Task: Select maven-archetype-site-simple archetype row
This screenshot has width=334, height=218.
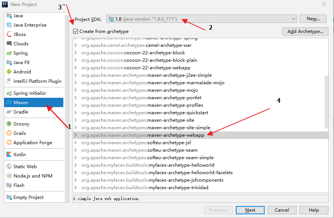Action: coord(201,127)
